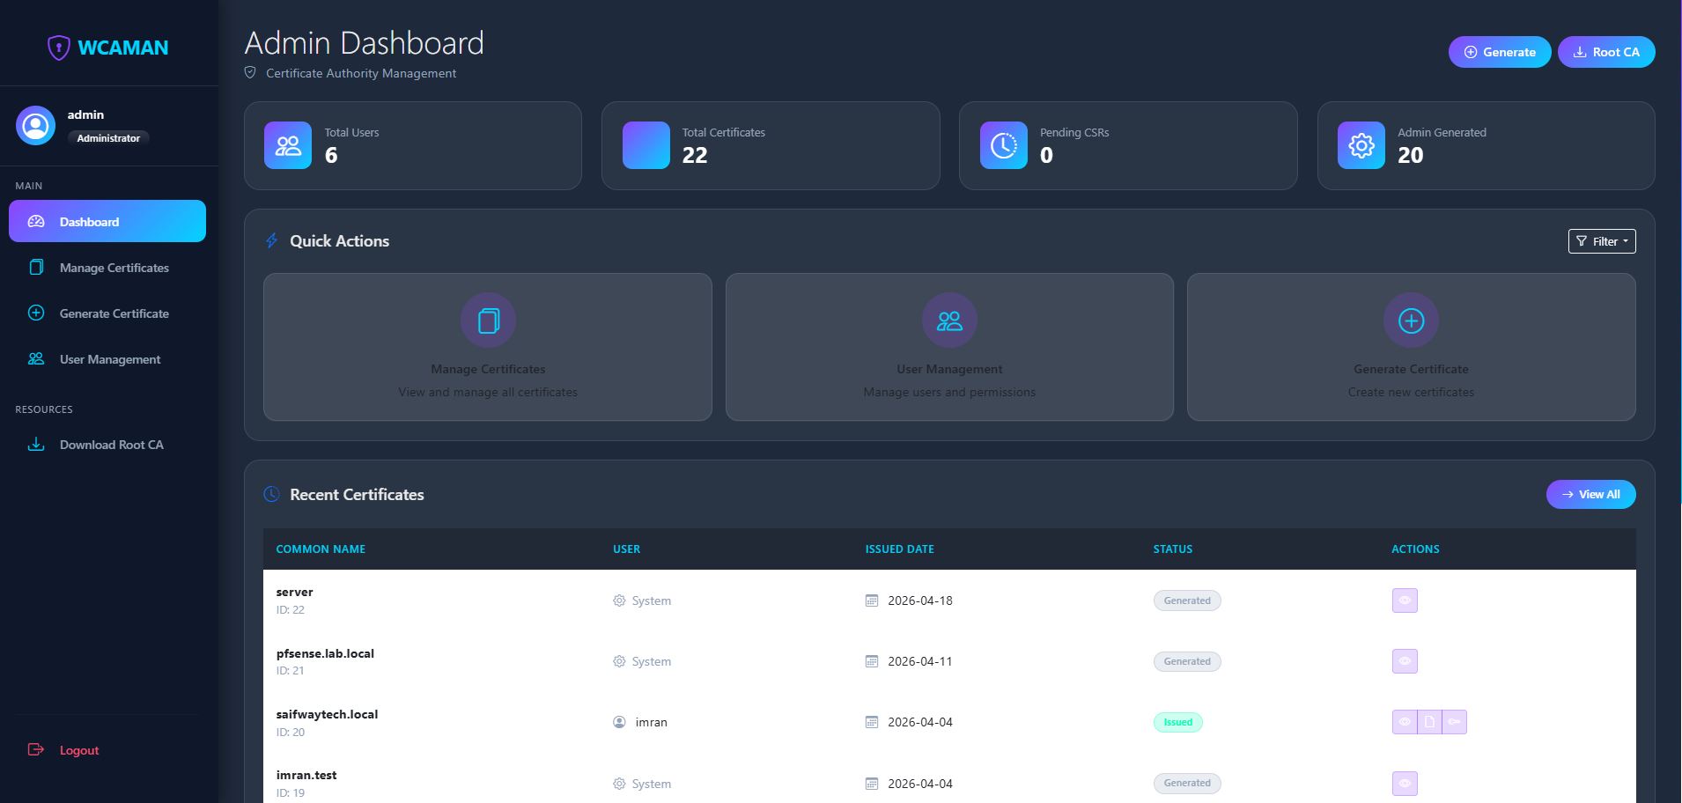Click the calendar icon in saifwaytech.local row
Viewport: 1682px width, 803px height.
(x=872, y=722)
